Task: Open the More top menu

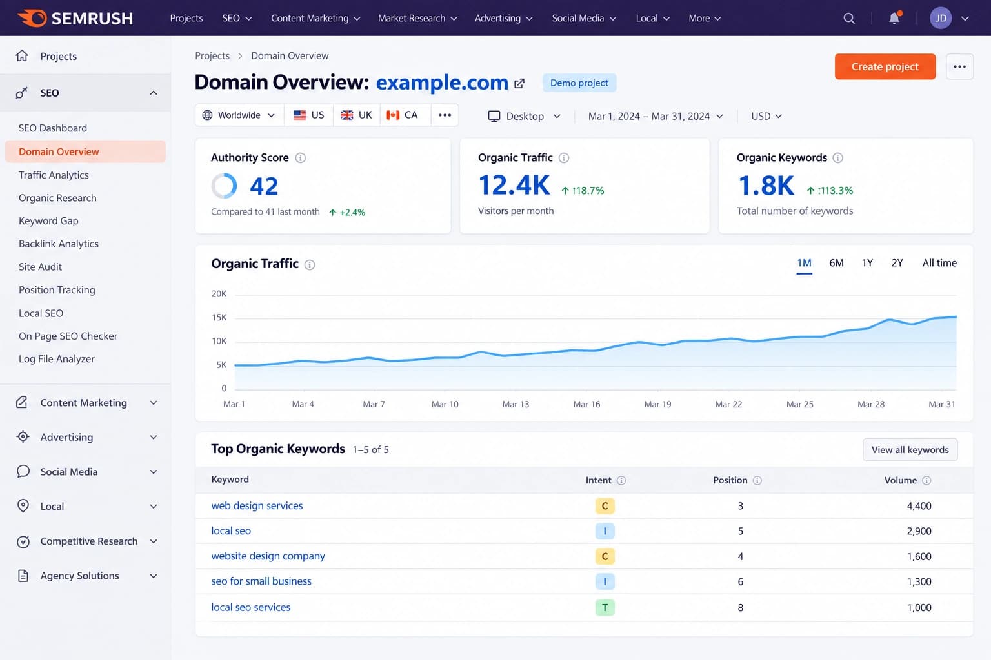Action: pyautogui.click(x=705, y=18)
